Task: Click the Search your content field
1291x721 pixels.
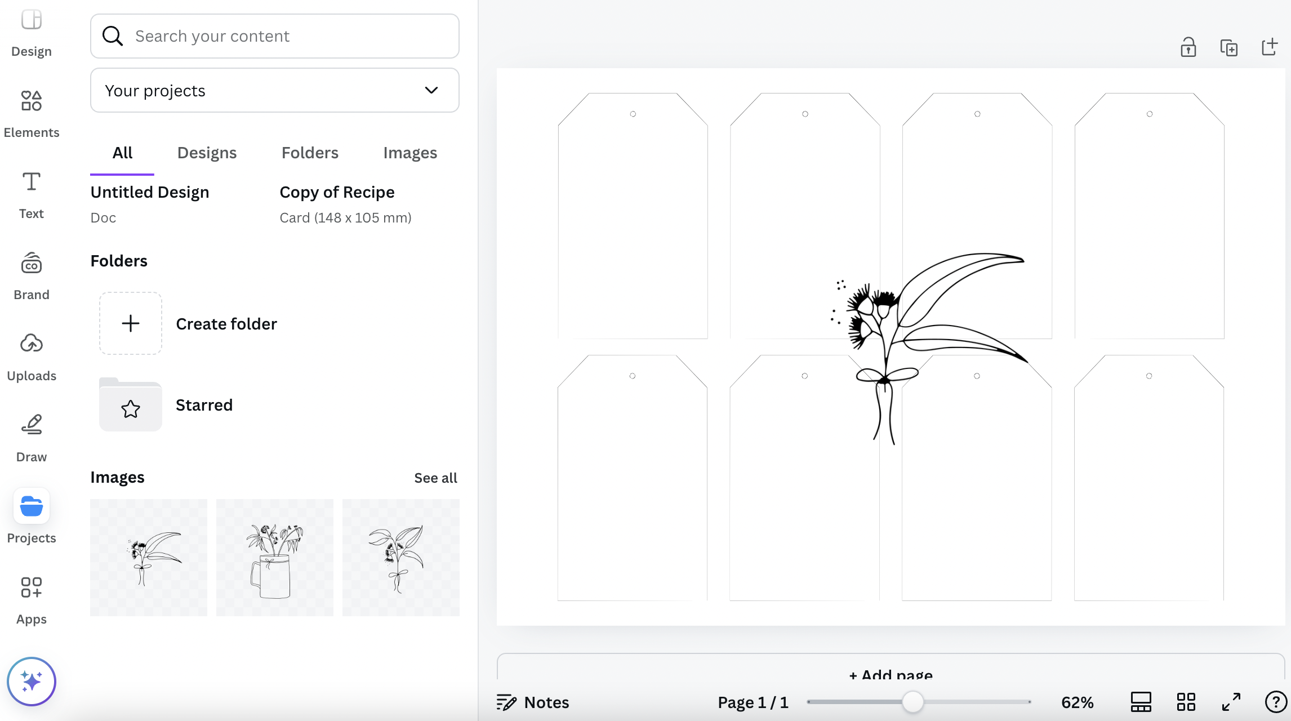Action: click(x=275, y=36)
